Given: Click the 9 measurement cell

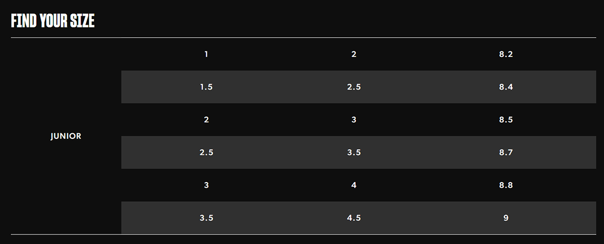Looking at the screenshot, I should [506, 218].
